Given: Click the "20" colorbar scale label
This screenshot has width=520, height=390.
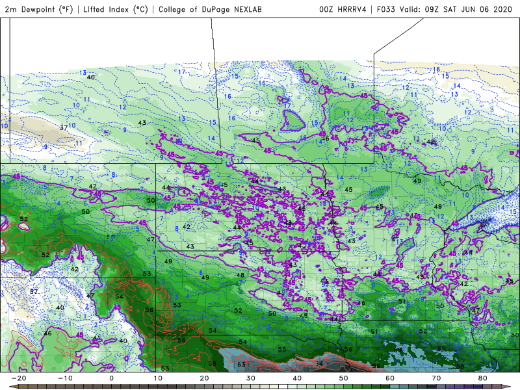Looking at the screenshot, I should point(204,378).
